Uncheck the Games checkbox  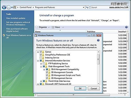pos(41,52)
